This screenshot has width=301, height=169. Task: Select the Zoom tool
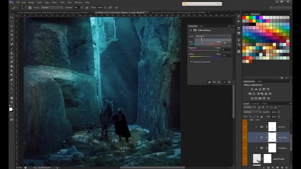pyautogui.click(x=12, y=102)
